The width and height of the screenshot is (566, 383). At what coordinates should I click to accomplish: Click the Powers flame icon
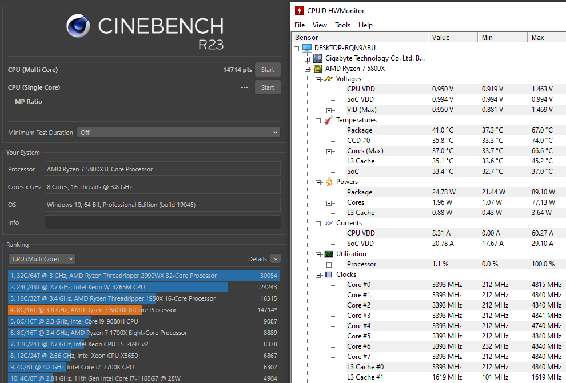coord(329,182)
